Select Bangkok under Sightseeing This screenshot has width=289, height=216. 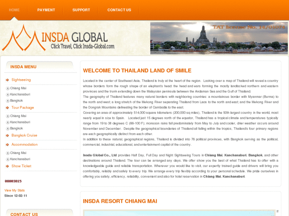(16, 101)
